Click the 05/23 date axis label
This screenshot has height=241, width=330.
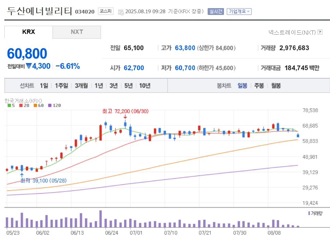13,233
